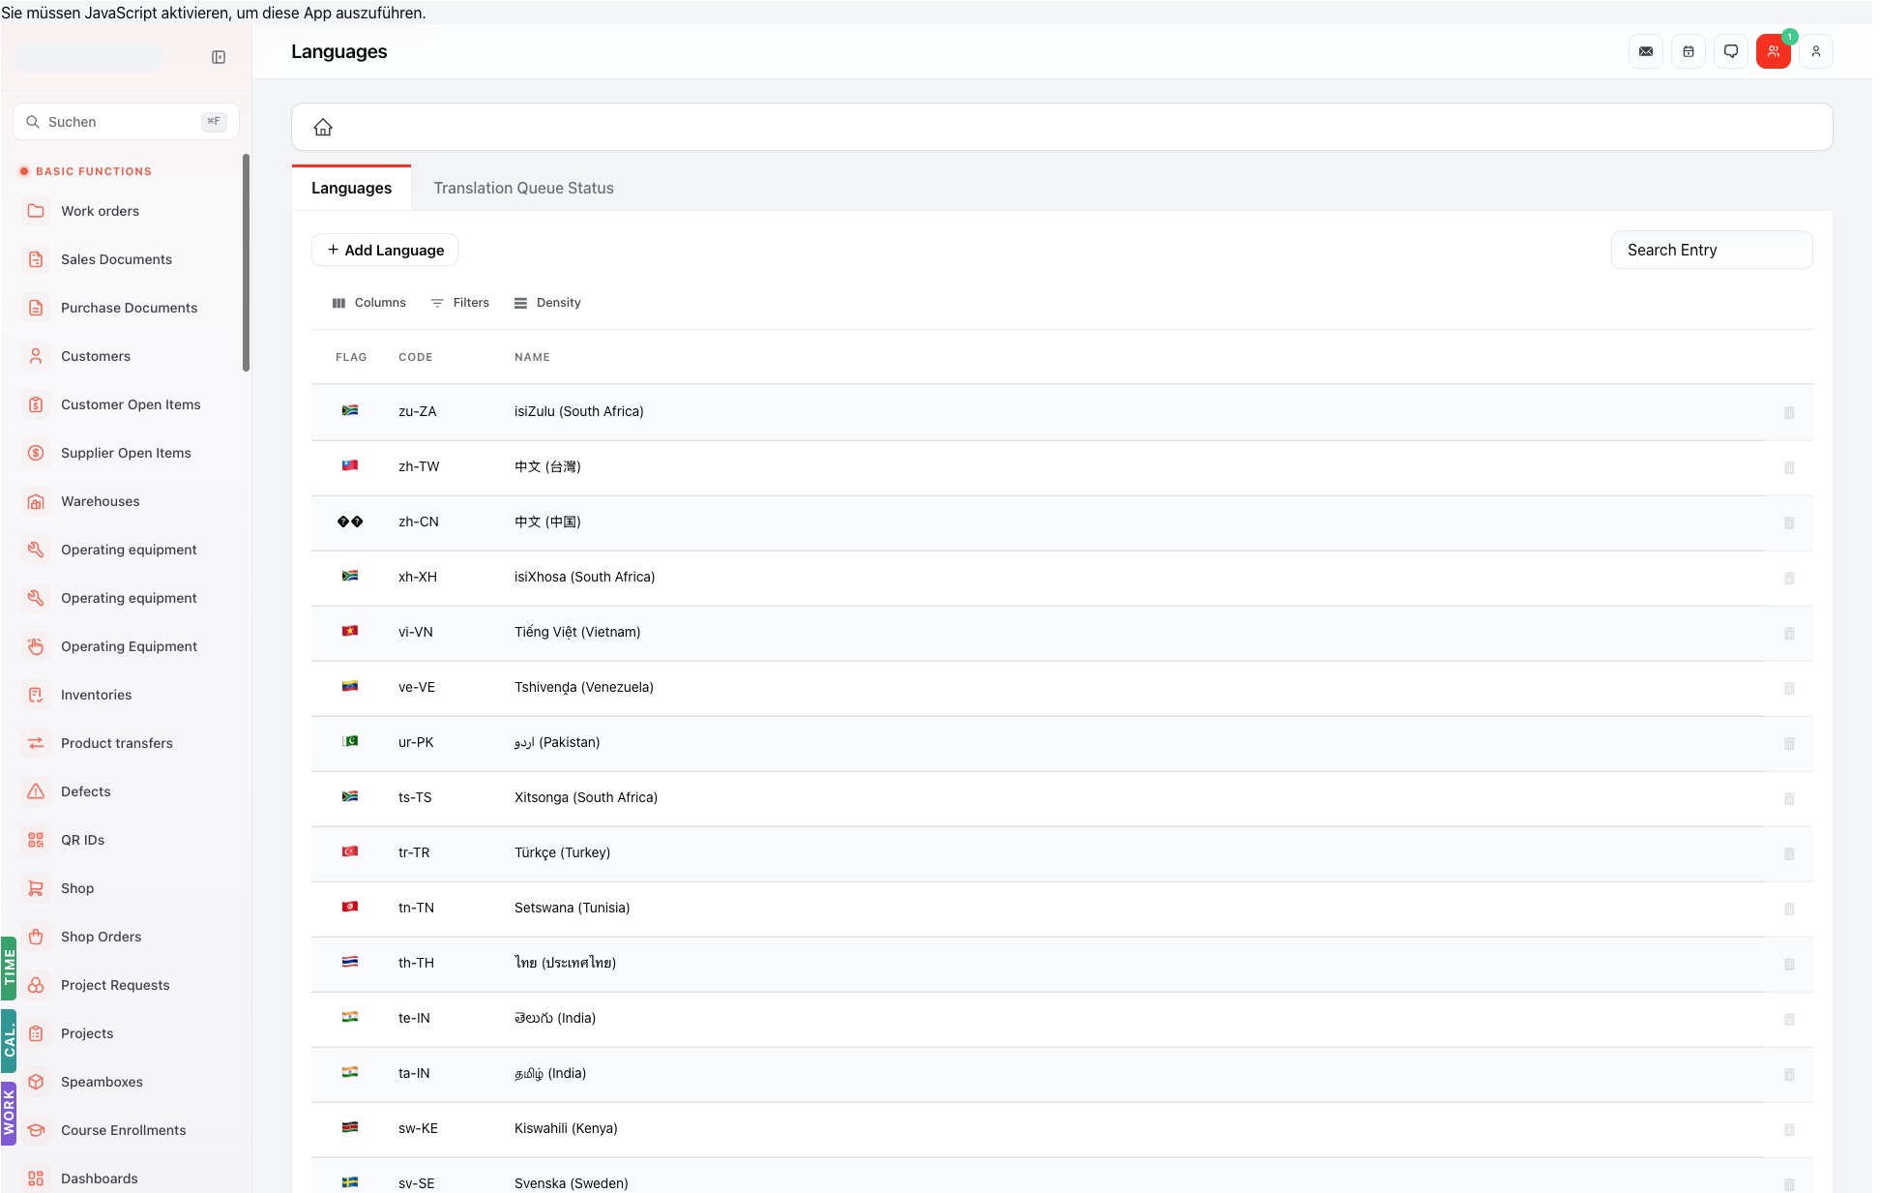1881x1193 pixels.
Task: Go to home via breadcrumb house icon
Action: coord(323,127)
